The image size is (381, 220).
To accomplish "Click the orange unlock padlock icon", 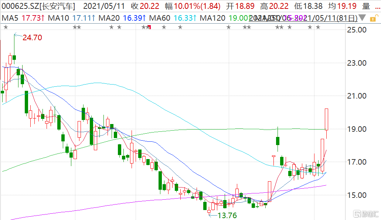I will 374,18.
